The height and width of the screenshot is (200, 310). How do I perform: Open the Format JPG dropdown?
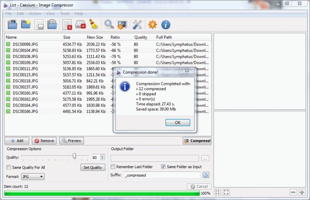pyautogui.click(x=33, y=176)
